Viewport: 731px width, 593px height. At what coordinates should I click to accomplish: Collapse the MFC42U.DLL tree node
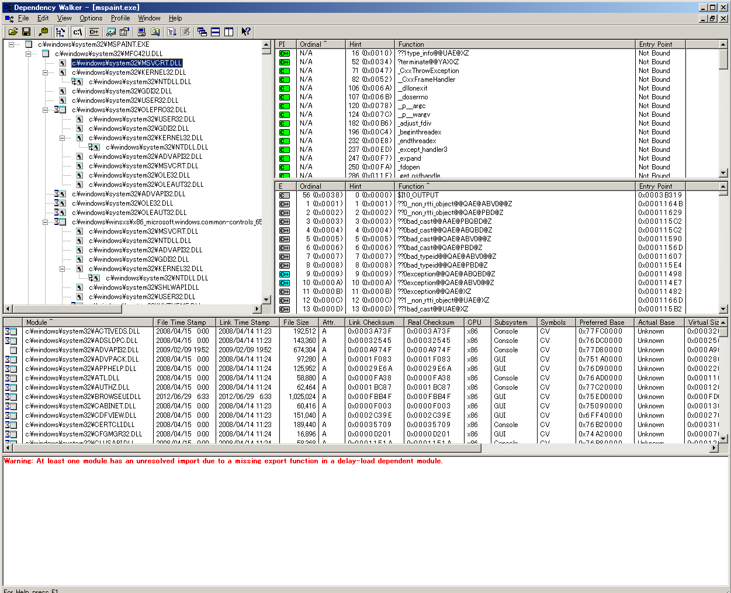[29, 54]
